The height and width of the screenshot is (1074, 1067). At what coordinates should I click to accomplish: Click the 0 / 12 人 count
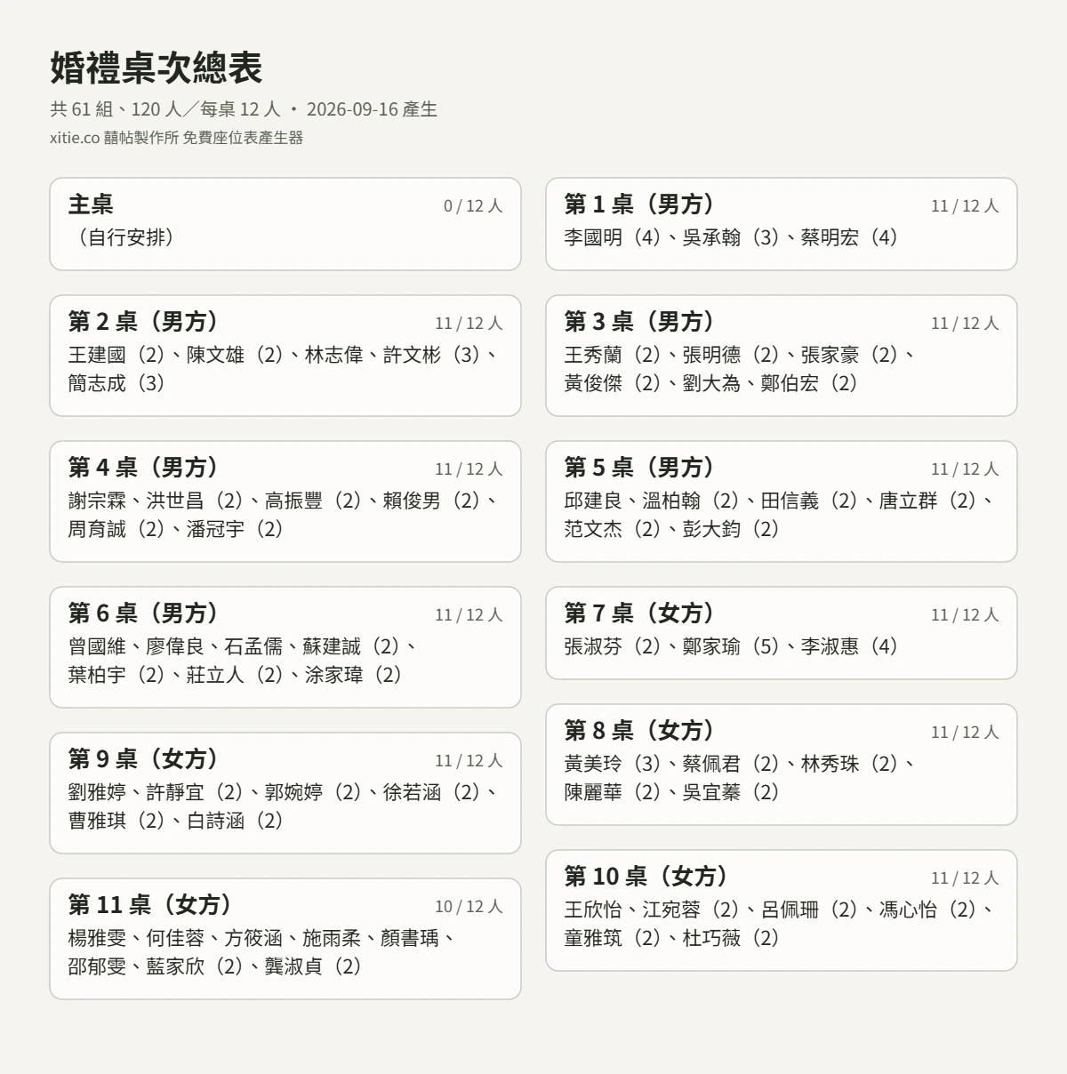473,206
